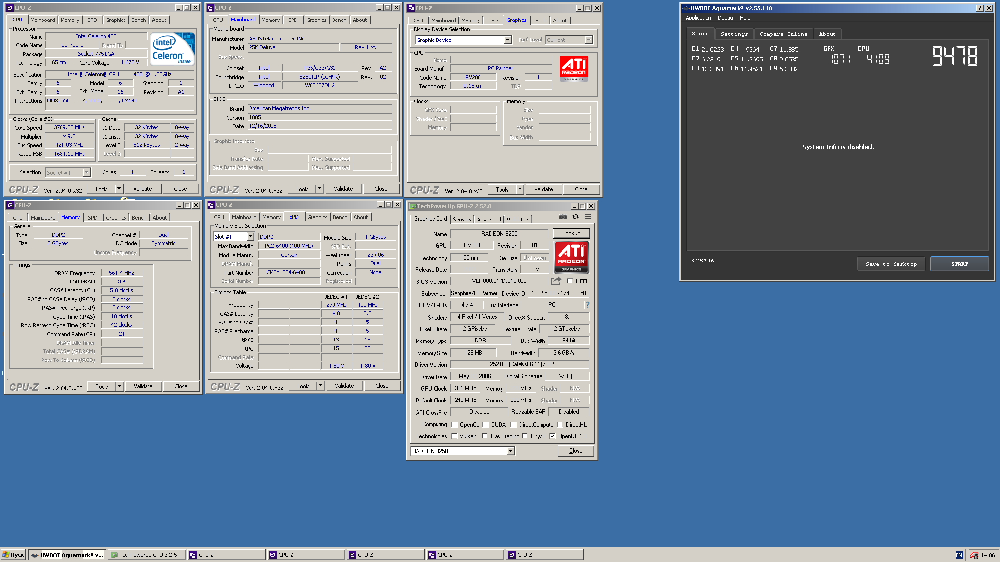Open the RADEON 9250 GPU selector dropdown
Screen dimensions: 1000x562
pos(510,451)
